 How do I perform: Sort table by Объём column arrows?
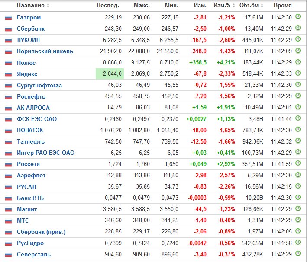262,6
